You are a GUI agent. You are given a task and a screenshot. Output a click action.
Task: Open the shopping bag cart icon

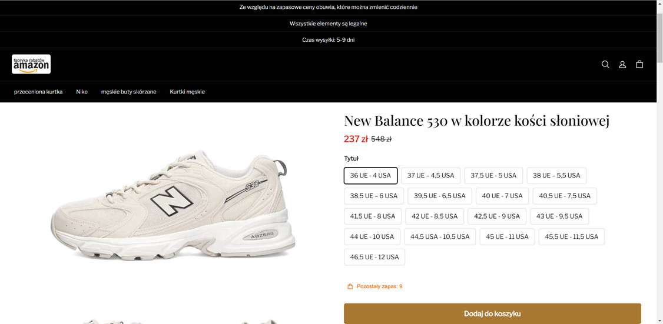[639, 65]
